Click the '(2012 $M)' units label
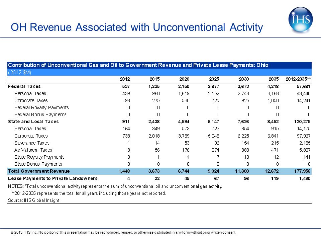The height and width of the screenshot is (241, 321). click(x=19, y=72)
